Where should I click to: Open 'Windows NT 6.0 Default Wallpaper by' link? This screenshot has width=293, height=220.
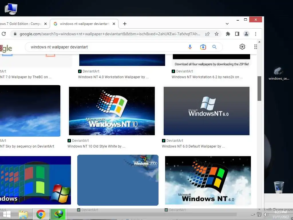pyautogui.click(x=193, y=146)
